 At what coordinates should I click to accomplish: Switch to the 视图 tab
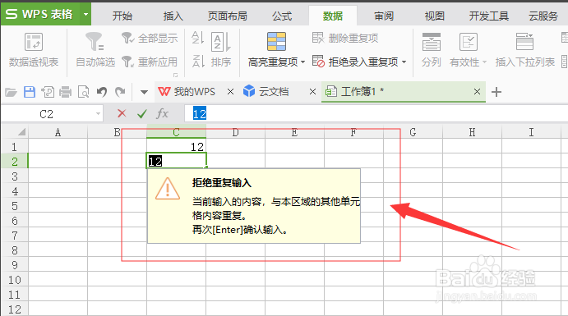pyautogui.click(x=434, y=16)
